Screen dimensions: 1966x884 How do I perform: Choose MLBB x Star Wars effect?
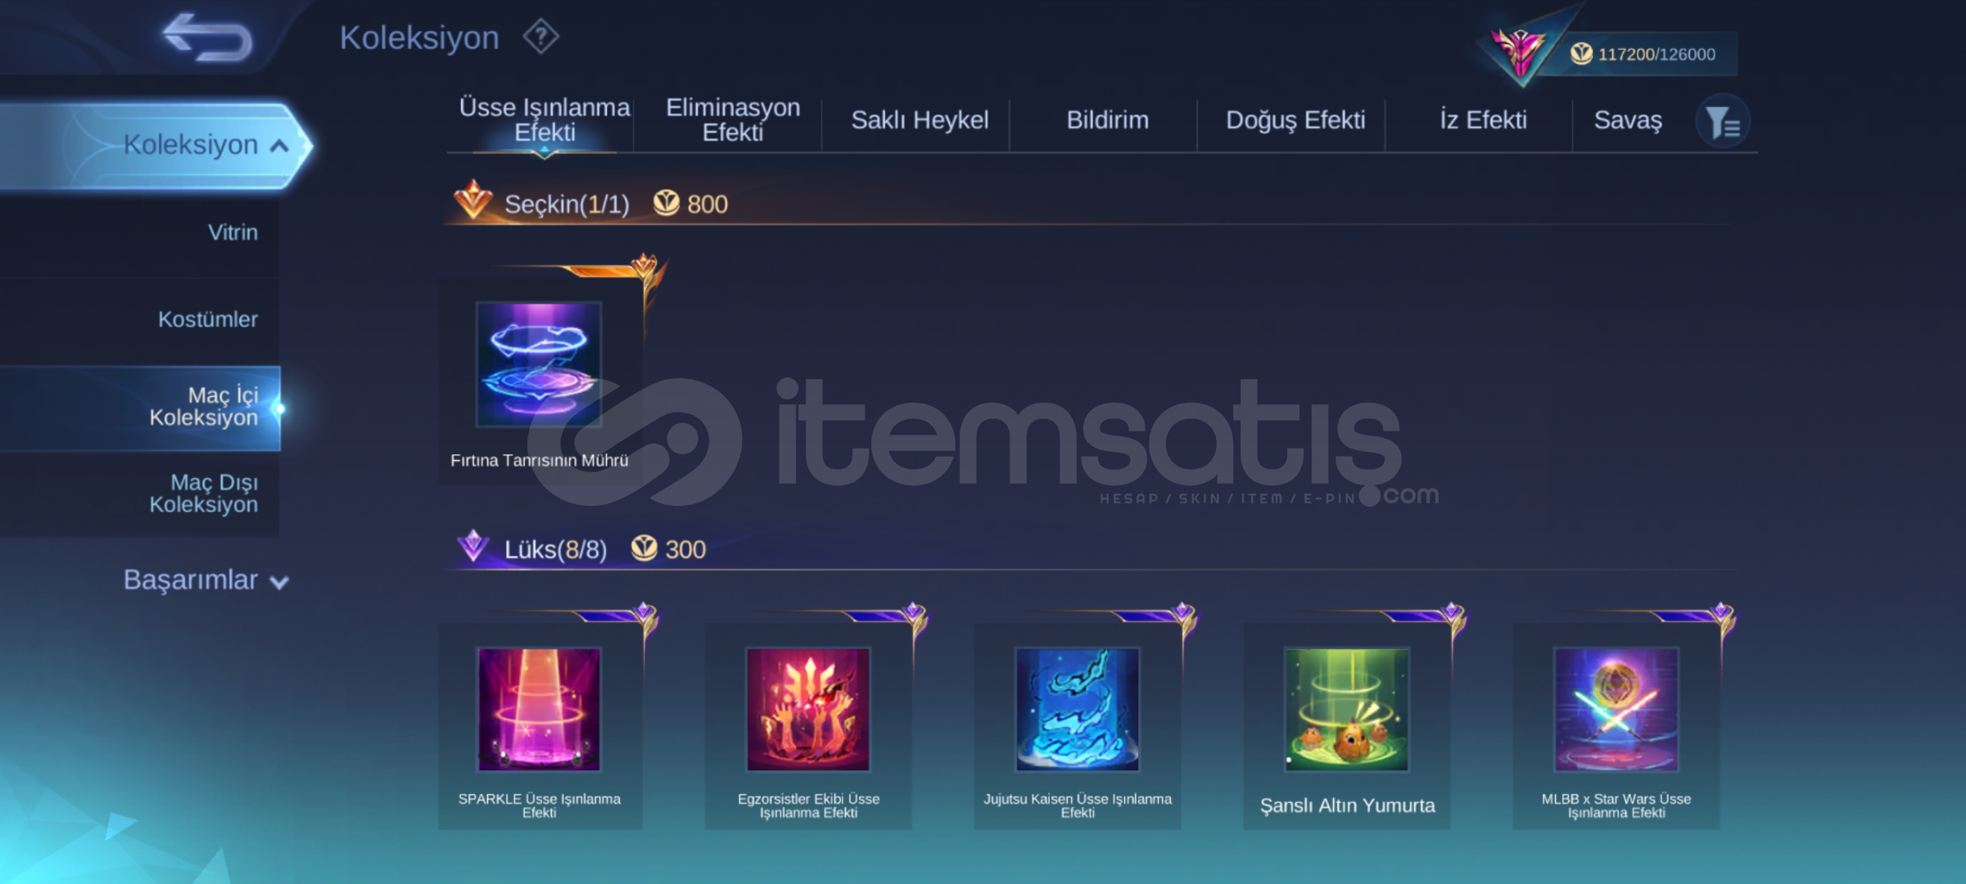pos(1616,709)
